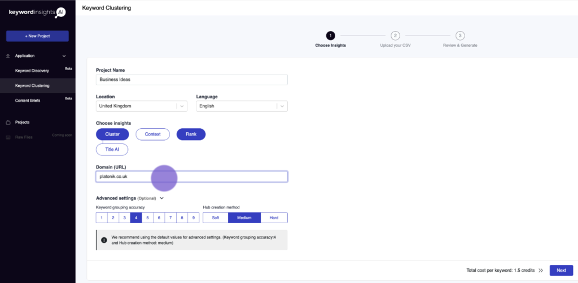
Task: Click the Keyword Insights AI logo
Action: pyautogui.click(x=37, y=12)
